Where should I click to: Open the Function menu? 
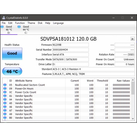coord(20,23)
